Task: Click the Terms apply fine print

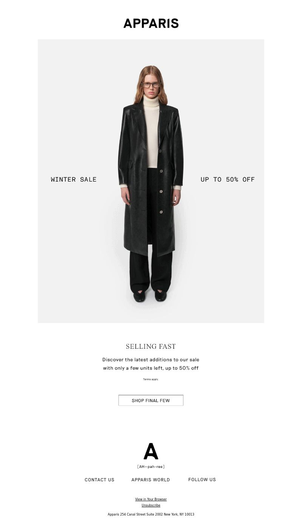Action: [151, 379]
